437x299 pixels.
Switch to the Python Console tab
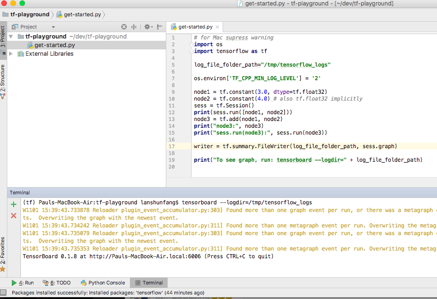(103, 283)
